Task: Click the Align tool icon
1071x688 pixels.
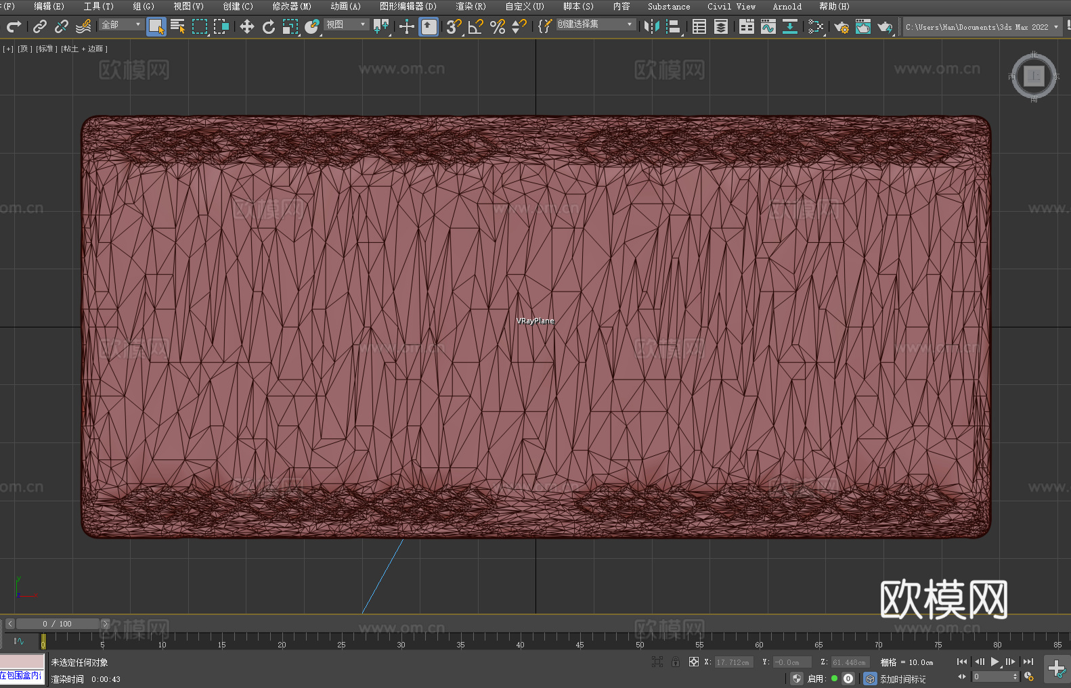Action: [674, 26]
